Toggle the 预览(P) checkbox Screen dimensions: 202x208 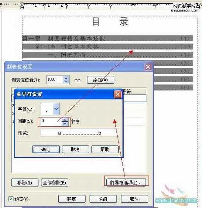click(11, 199)
